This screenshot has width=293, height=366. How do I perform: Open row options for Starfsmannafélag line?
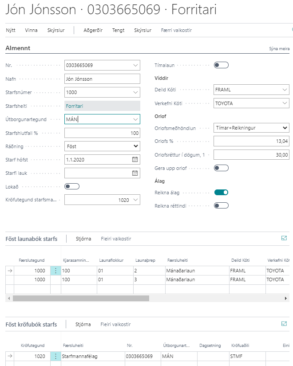tap(55, 356)
